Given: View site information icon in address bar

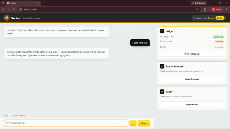Looking at the screenshot, I should tap(21, 9).
